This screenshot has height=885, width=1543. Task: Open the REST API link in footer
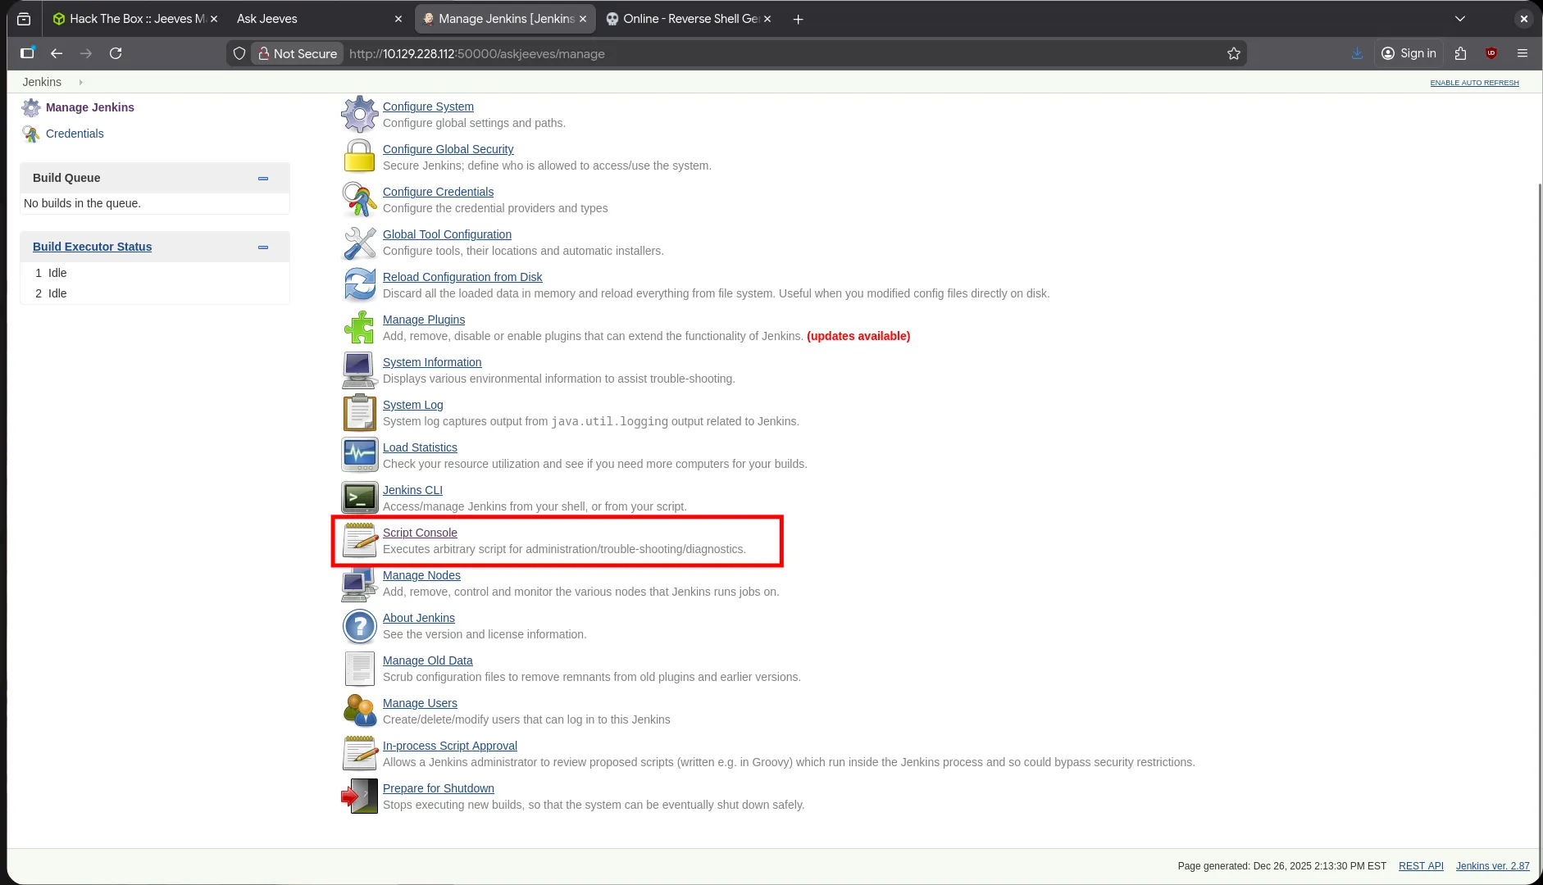pos(1420,865)
